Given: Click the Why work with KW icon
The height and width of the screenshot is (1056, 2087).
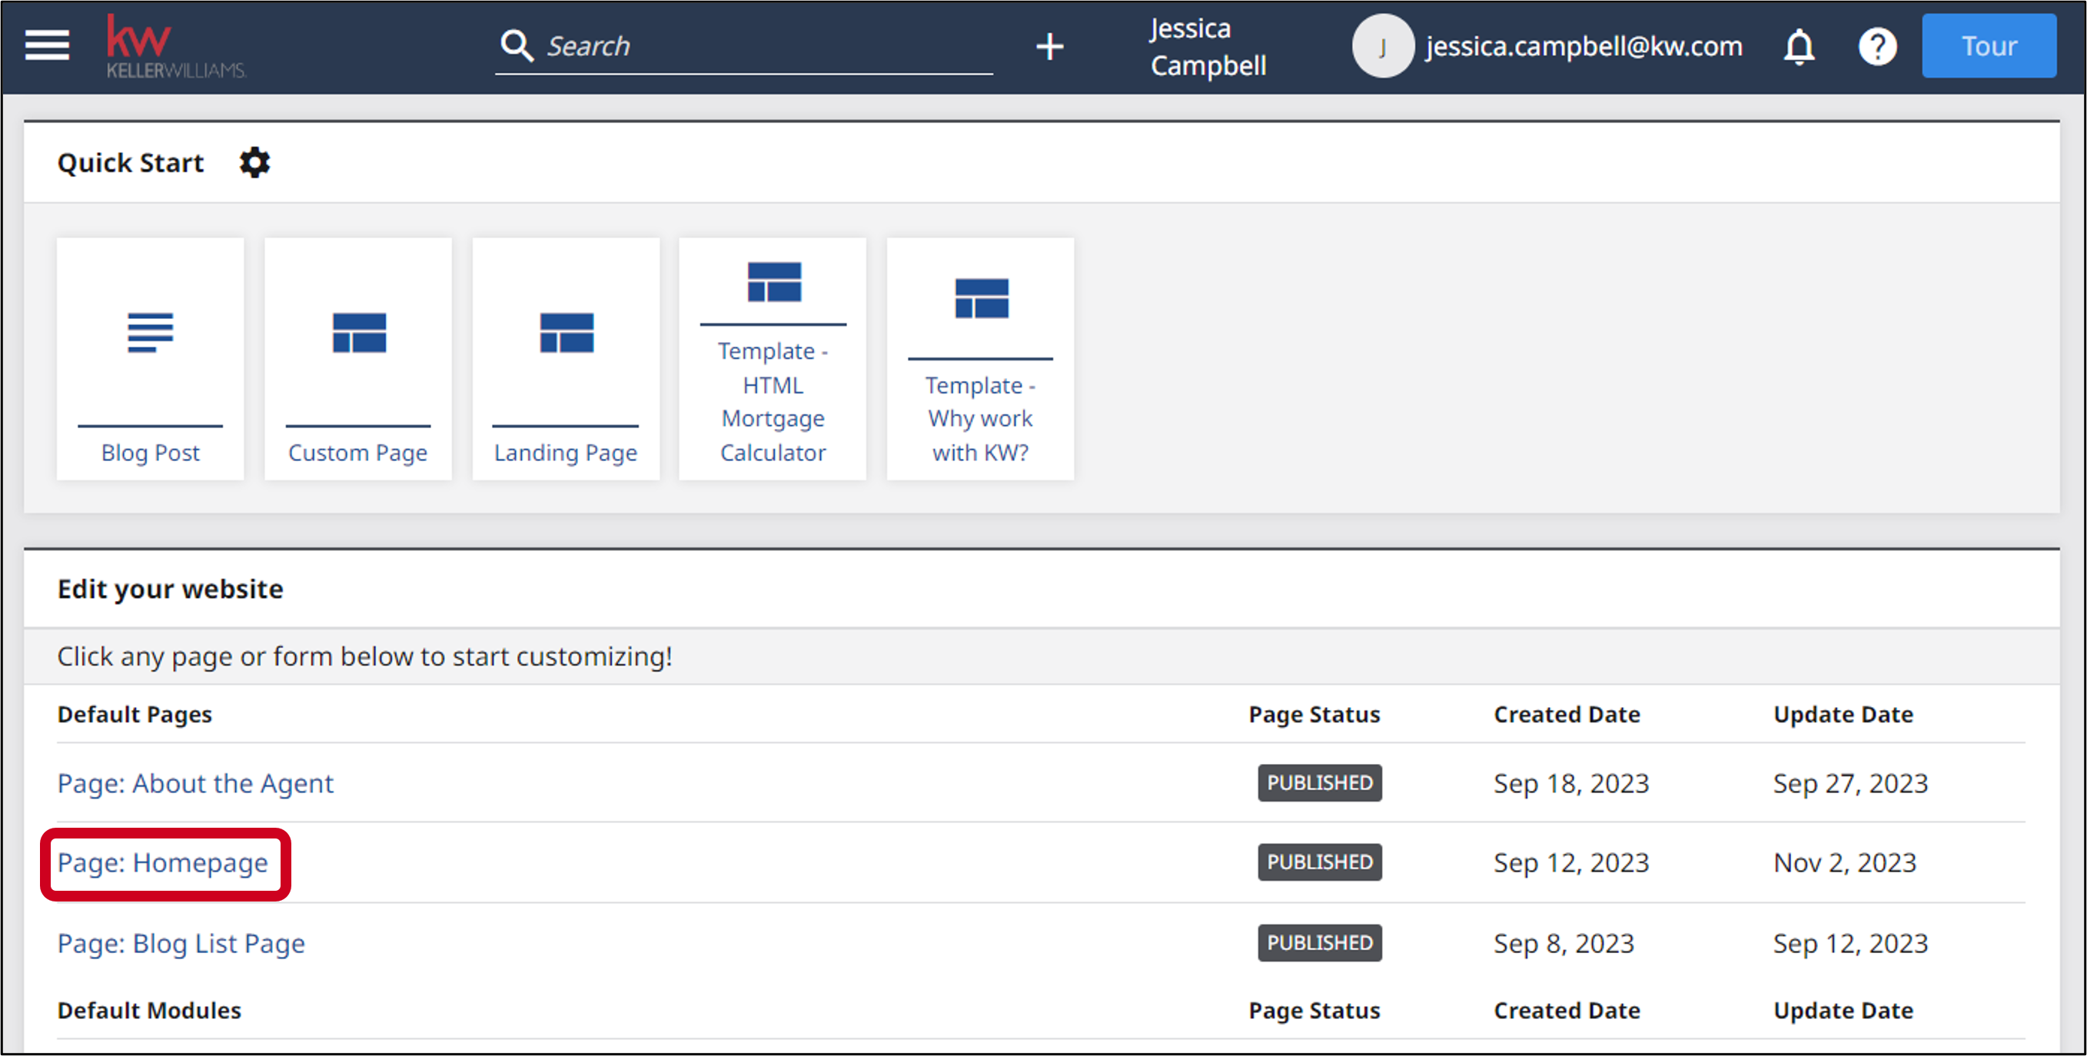Looking at the screenshot, I should tap(981, 299).
